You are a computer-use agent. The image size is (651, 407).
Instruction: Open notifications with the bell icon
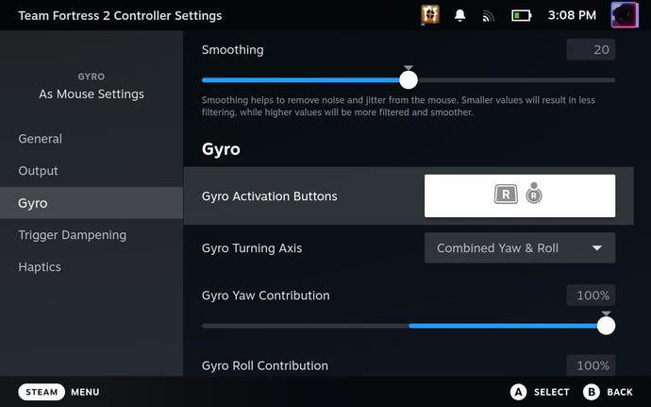(460, 15)
